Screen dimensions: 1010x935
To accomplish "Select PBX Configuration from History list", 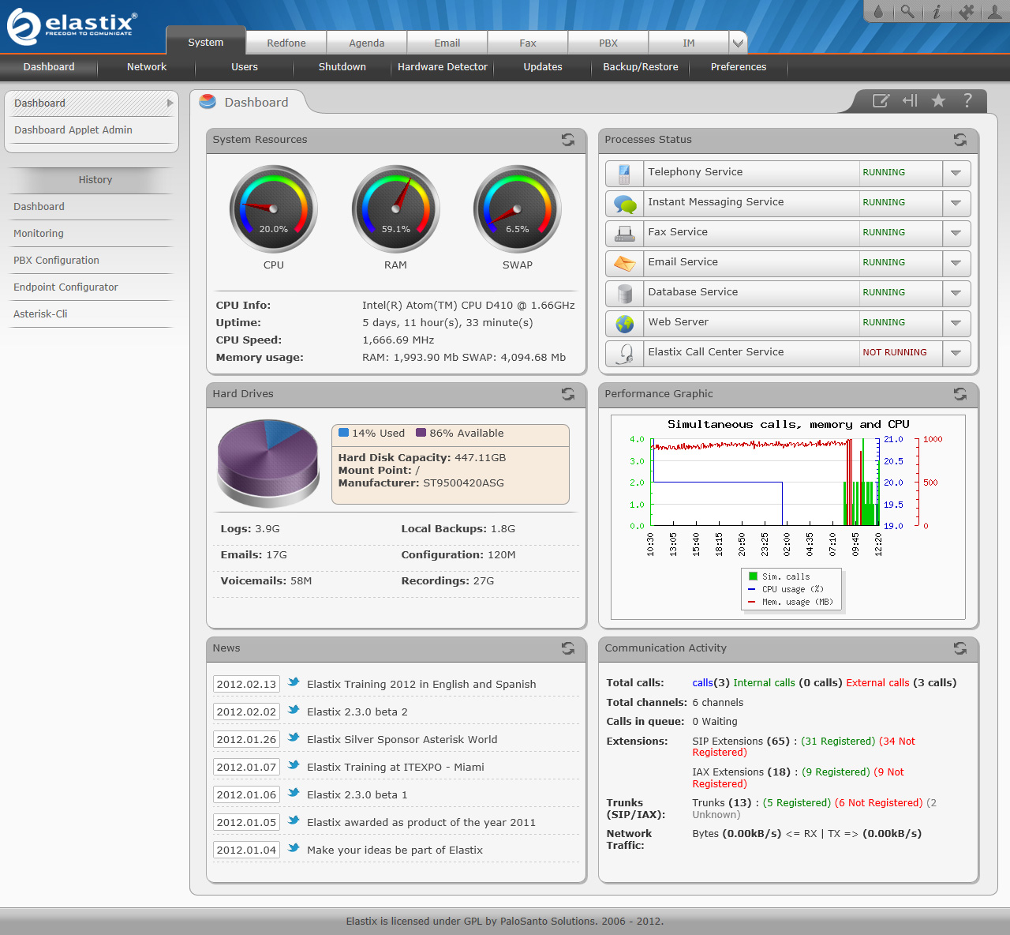I will point(56,261).
